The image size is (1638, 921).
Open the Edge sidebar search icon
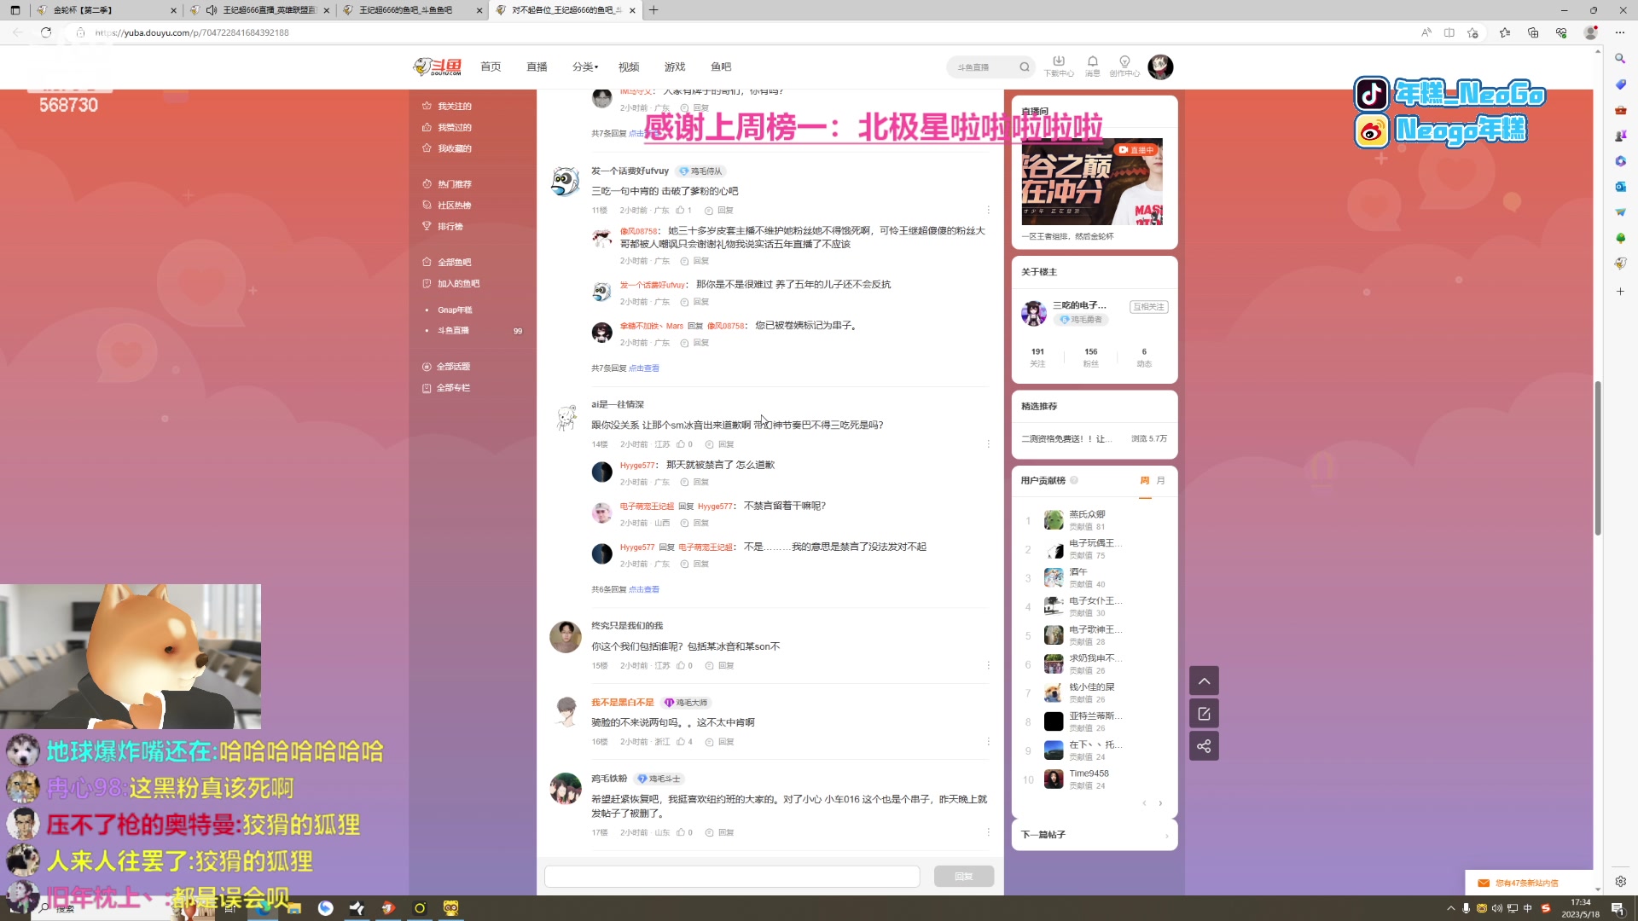1620,59
